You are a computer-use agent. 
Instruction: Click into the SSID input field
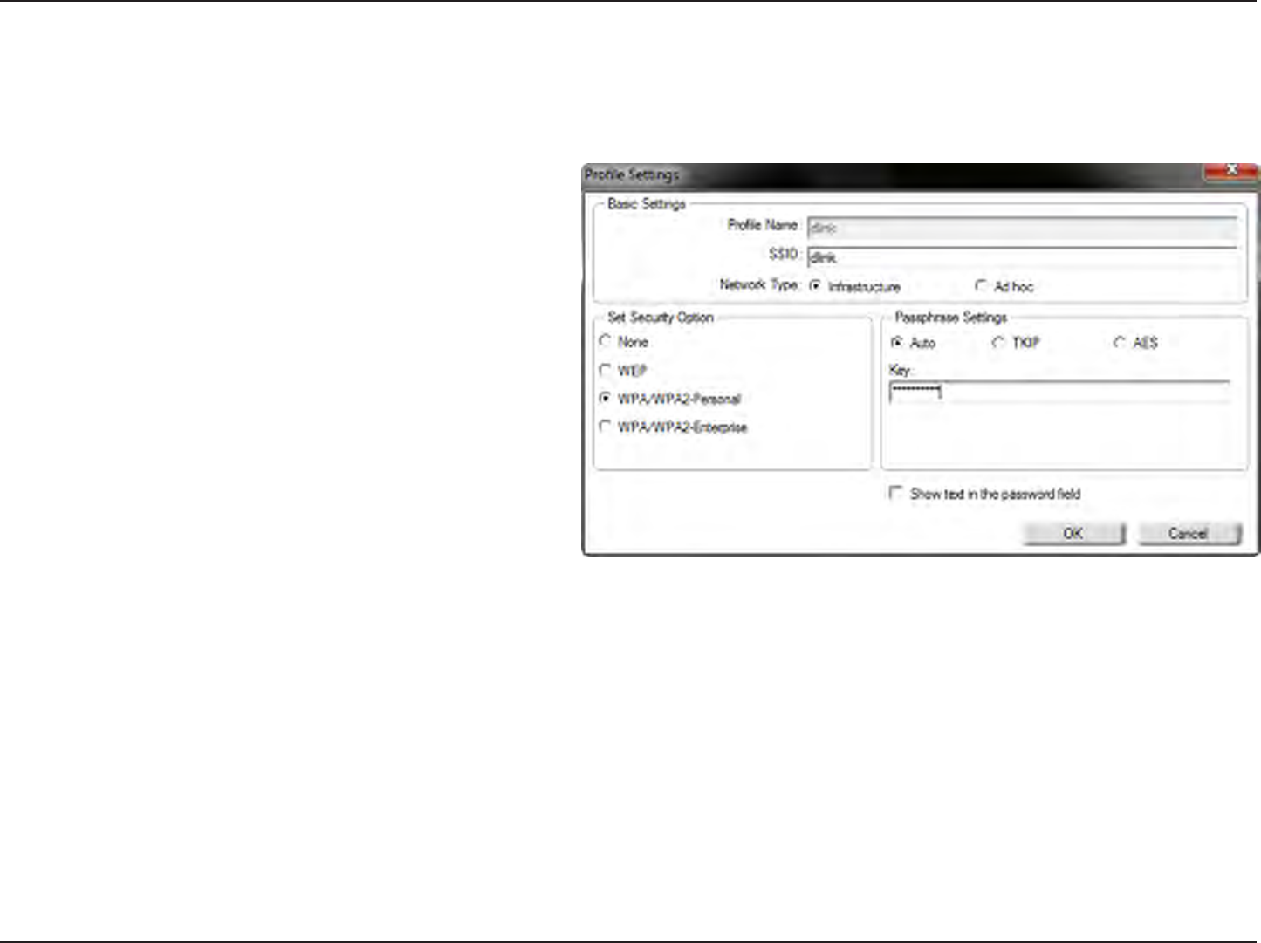pyautogui.click(x=1022, y=257)
